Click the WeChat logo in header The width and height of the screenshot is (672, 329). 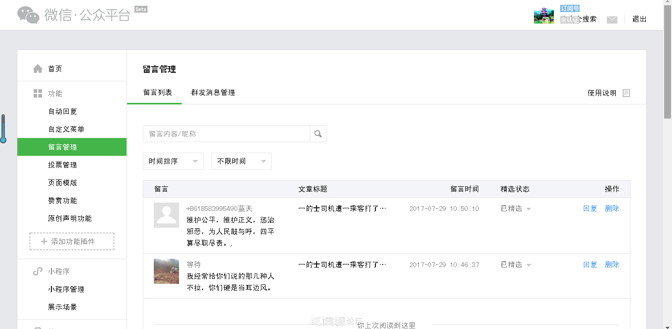pos(28,15)
